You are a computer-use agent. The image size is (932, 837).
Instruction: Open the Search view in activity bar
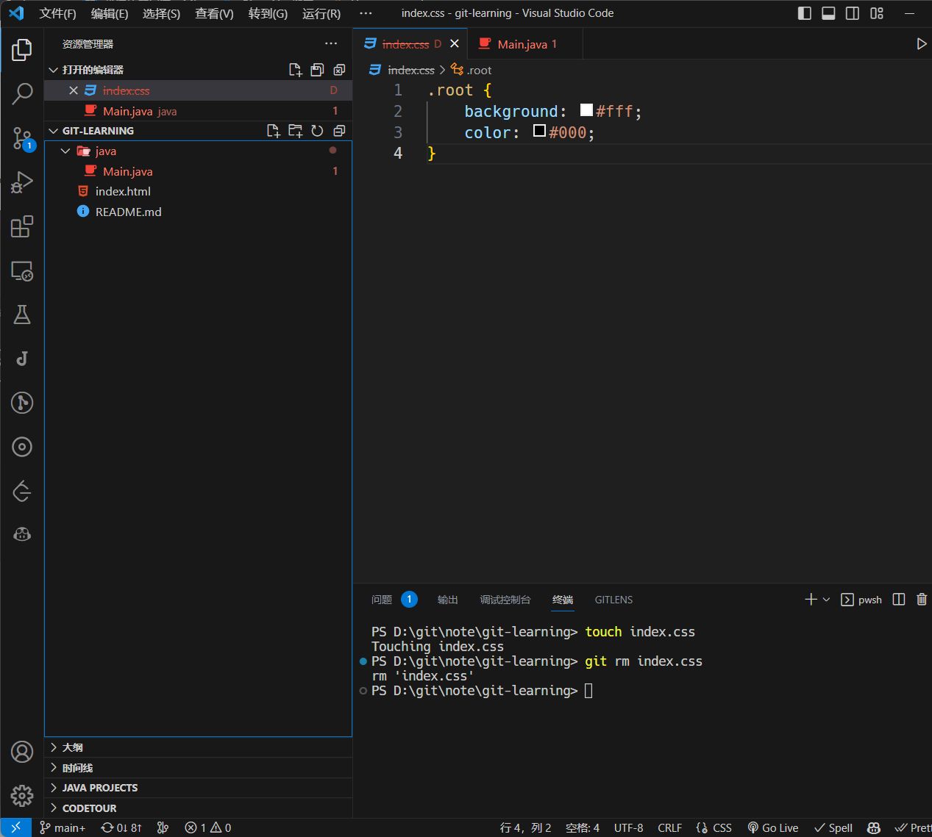(22, 93)
